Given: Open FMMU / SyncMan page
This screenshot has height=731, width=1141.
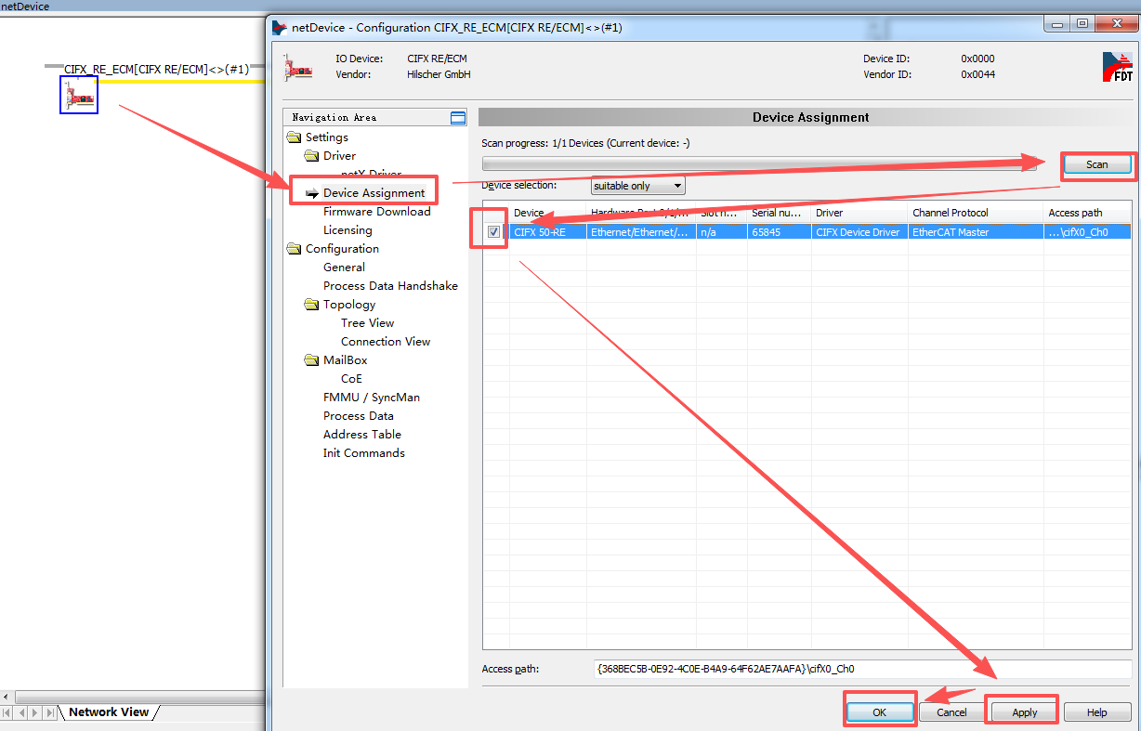Looking at the screenshot, I should tap(372, 398).
